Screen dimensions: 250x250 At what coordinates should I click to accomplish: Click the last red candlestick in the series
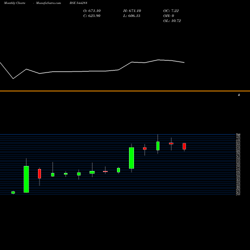tap(184, 146)
